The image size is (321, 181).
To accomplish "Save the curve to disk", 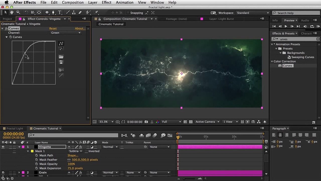I will (61, 62).
